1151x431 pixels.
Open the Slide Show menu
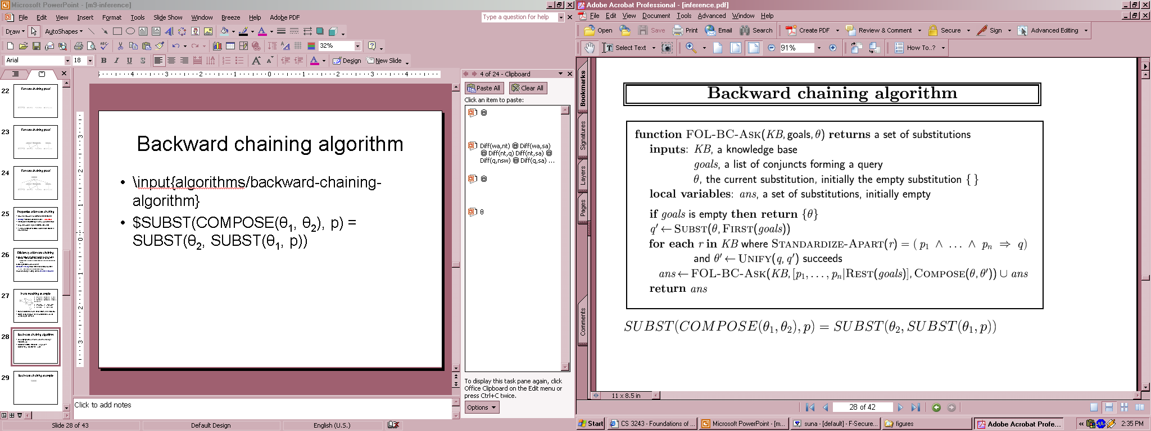167,17
